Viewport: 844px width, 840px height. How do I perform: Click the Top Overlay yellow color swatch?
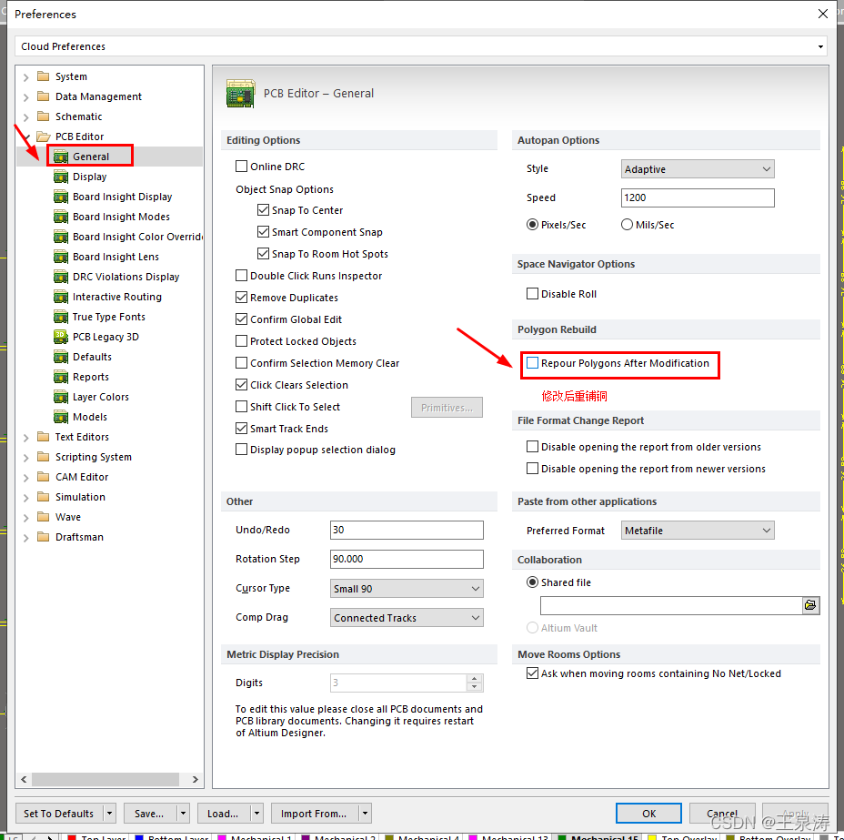(x=652, y=837)
